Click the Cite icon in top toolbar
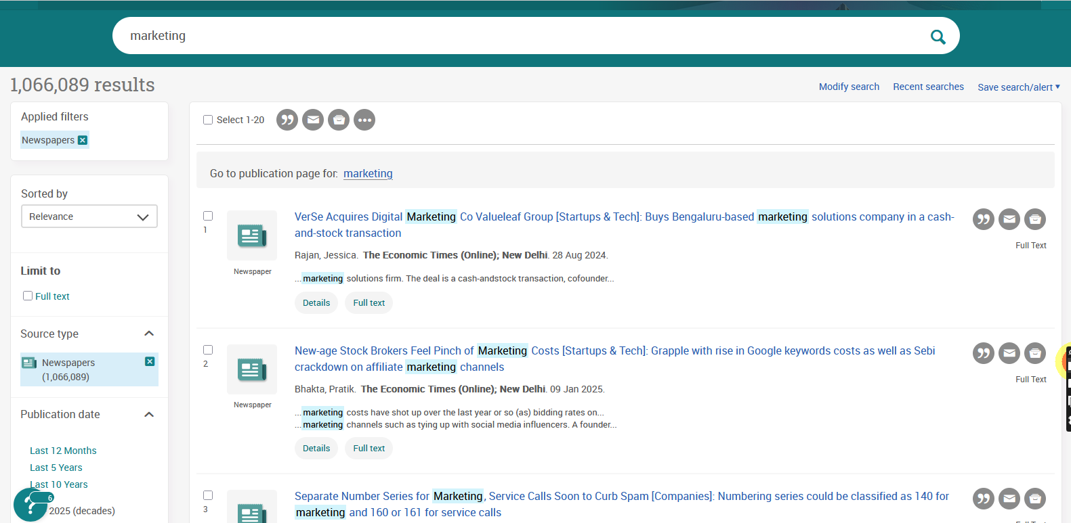This screenshot has width=1071, height=523. point(287,120)
